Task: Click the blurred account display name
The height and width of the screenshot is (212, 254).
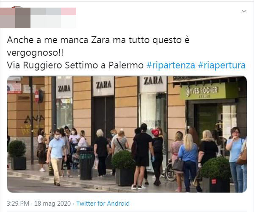Action: coord(53,11)
